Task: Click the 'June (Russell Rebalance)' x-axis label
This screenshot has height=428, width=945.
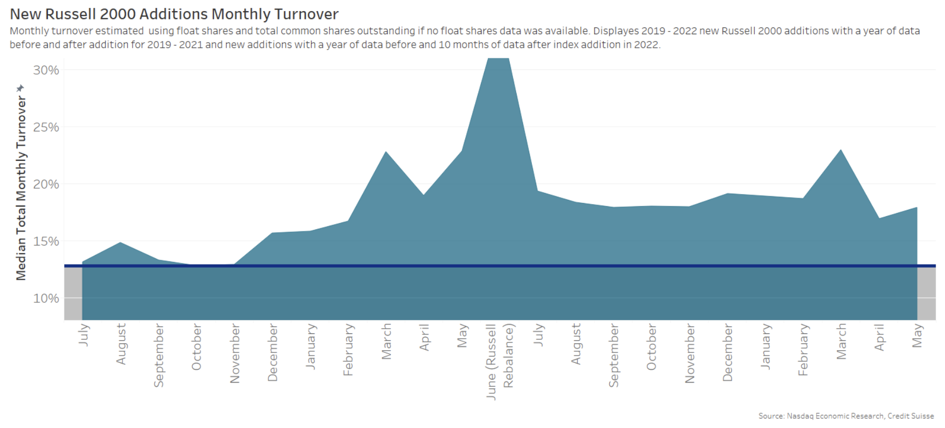Action: [x=499, y=362]
